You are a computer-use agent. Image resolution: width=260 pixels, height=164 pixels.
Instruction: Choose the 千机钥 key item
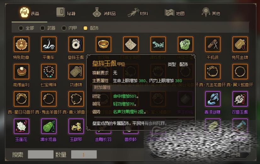coord(212,44)
